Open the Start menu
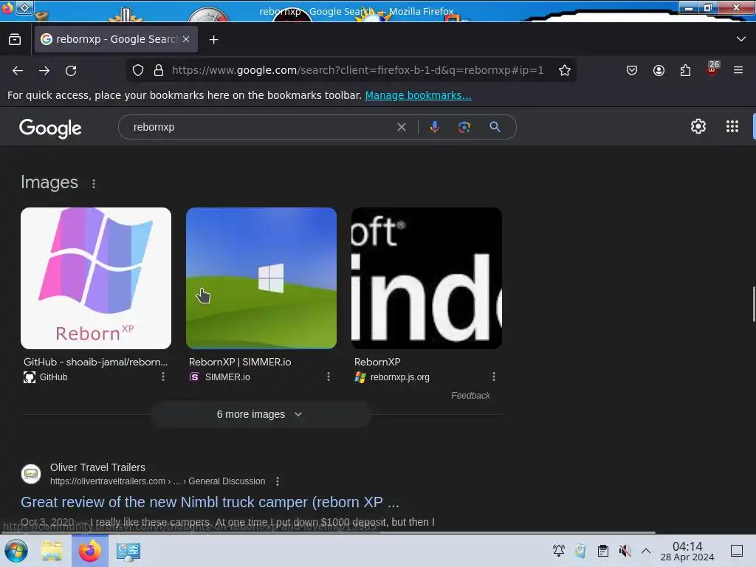Screen dimensions: 756x567 tap(16, 551)
